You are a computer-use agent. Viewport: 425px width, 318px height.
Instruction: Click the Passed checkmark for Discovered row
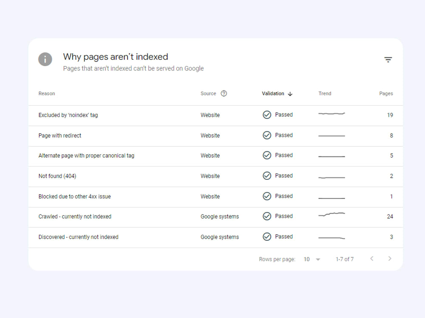pos(267,237)
